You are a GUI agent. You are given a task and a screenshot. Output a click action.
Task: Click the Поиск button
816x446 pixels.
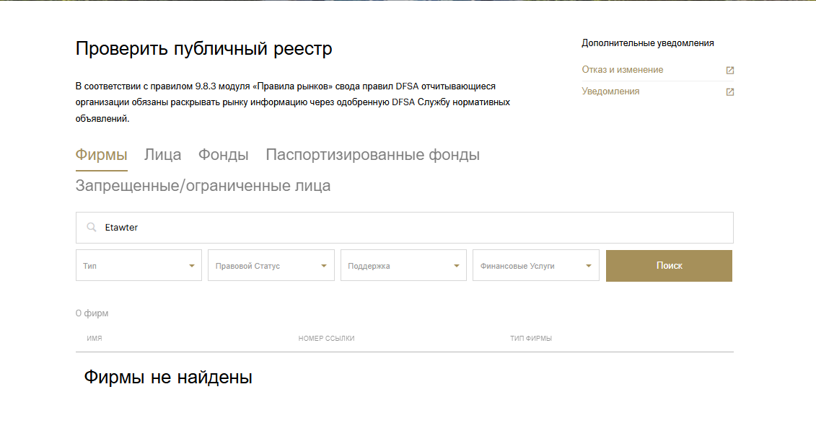coord(669,266)
